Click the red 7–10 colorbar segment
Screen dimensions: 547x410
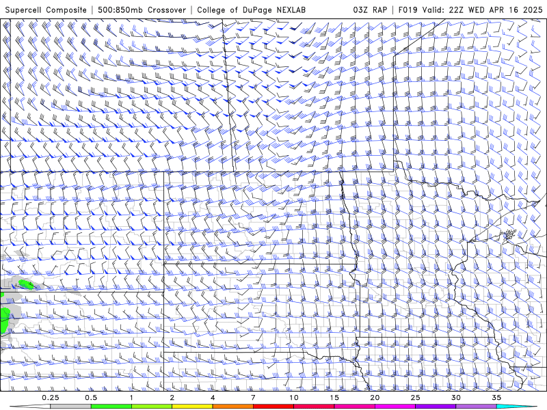tap(273, 407)
